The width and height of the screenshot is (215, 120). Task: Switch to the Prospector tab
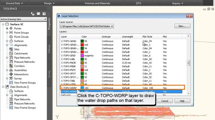coord(49,23)
